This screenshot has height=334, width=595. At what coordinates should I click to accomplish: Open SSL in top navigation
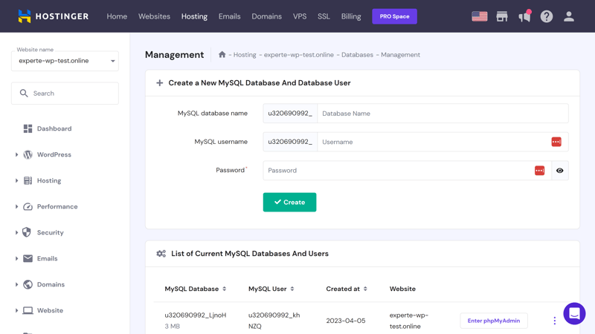click(324, 16)
